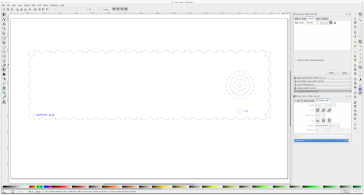
Task: Select the Selector arrow tool
Action: point(4,14)
